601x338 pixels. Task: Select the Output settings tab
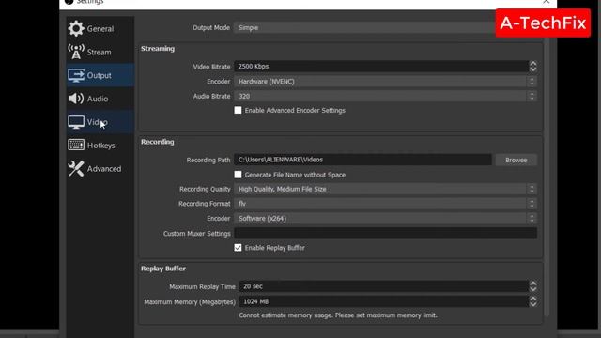click(100, 75)
